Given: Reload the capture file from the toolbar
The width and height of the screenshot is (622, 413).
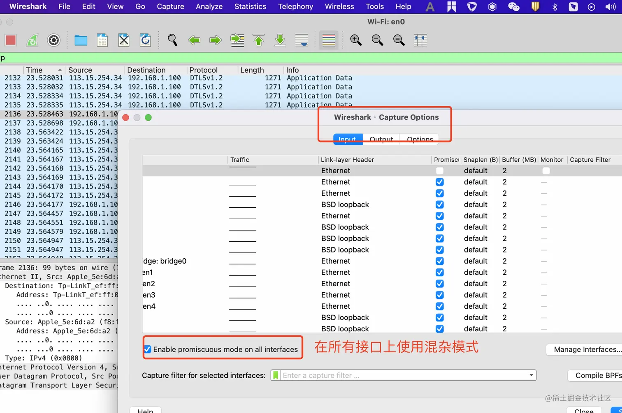Looking at the screenshot, I should click(145, 40).
